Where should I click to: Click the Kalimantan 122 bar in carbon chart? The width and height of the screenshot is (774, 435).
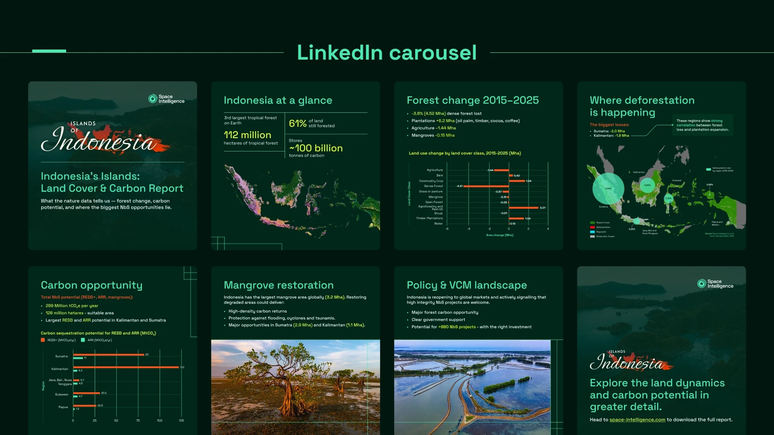click(x=126, y=367)
